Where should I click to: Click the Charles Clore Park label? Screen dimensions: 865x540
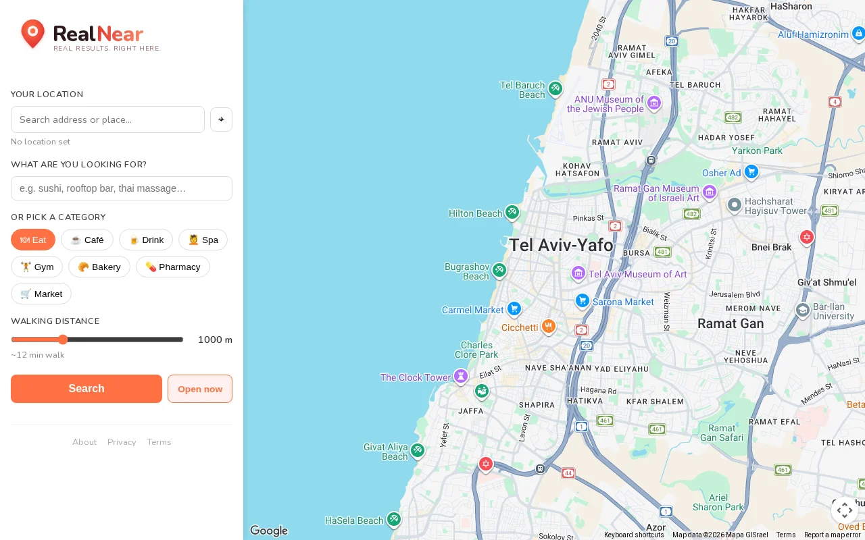click(x=476, y=350)
